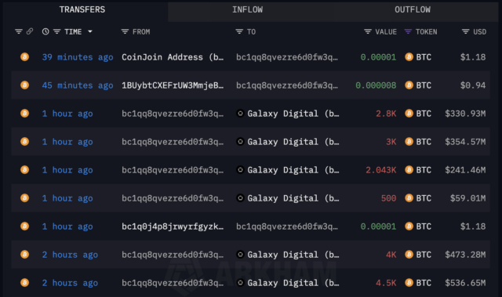Viewport: 502px width, 297px height.
Task: Open the FROM column filter
Action: [125, 31]
